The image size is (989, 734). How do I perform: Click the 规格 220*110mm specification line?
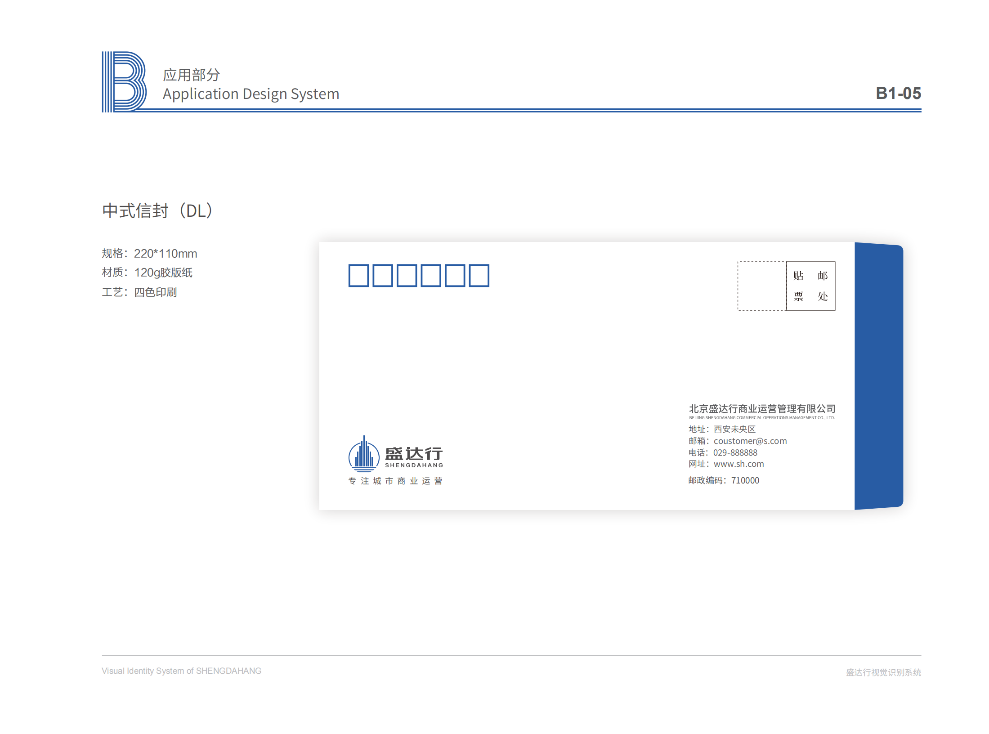149,254
